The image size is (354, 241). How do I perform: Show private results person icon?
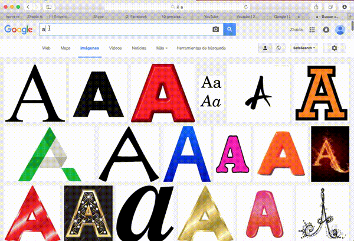click(265, 48)
